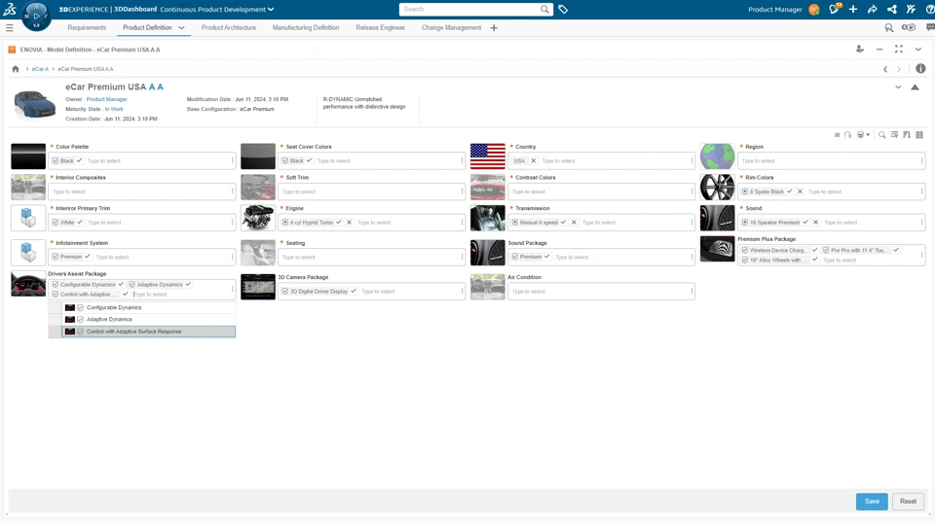Click the plus add icon in top bar
Screen dimensions: 935x524
(x=853, y=9)
